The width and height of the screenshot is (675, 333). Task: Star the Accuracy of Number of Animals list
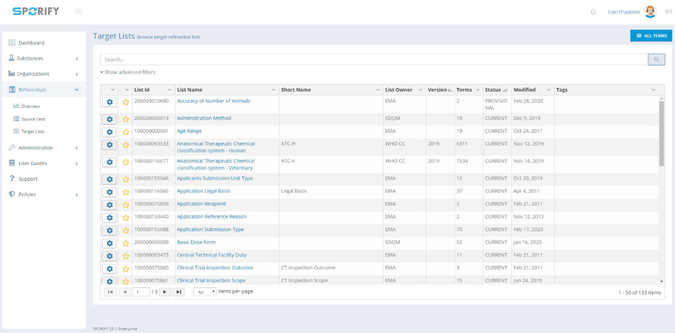coord(126,102)
